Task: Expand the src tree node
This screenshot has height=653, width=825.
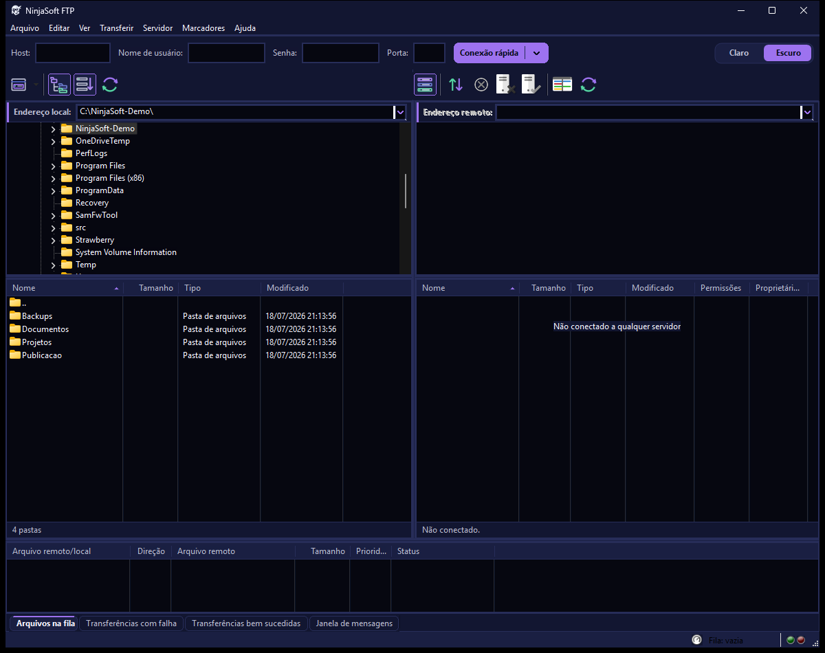Action: click(53, 228)
